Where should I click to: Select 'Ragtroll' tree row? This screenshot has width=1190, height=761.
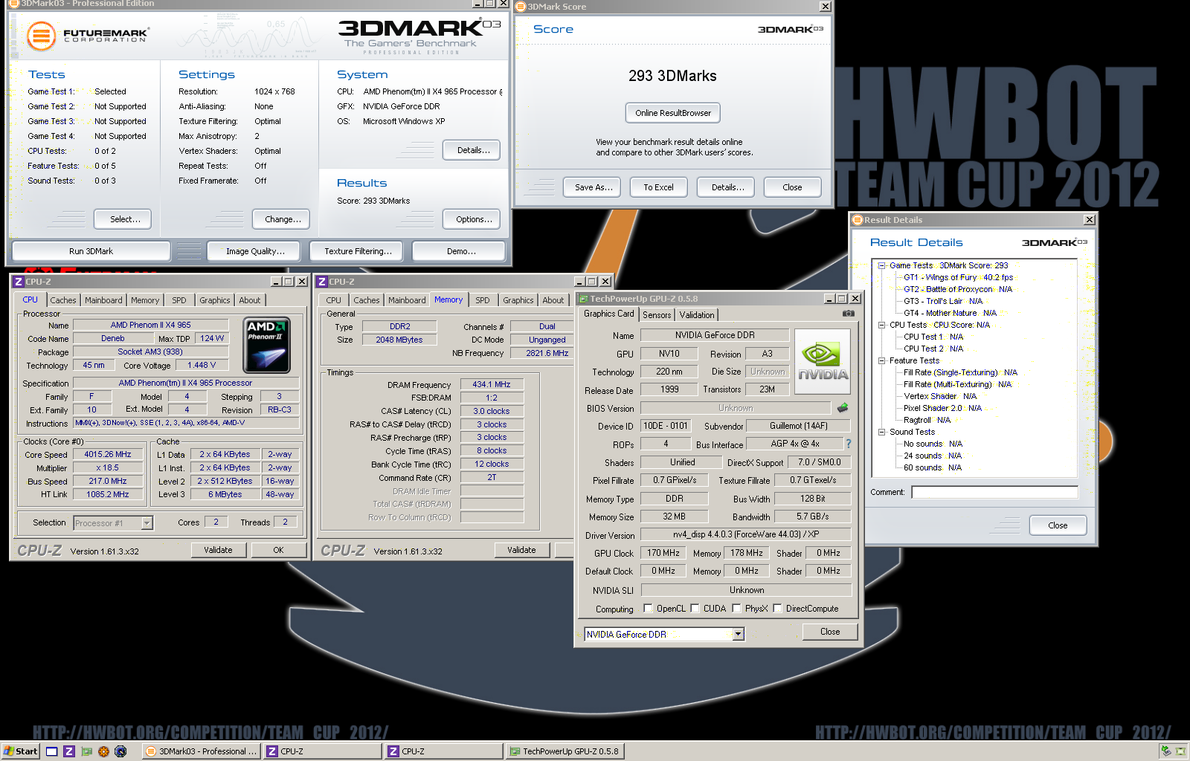(927, 420)
